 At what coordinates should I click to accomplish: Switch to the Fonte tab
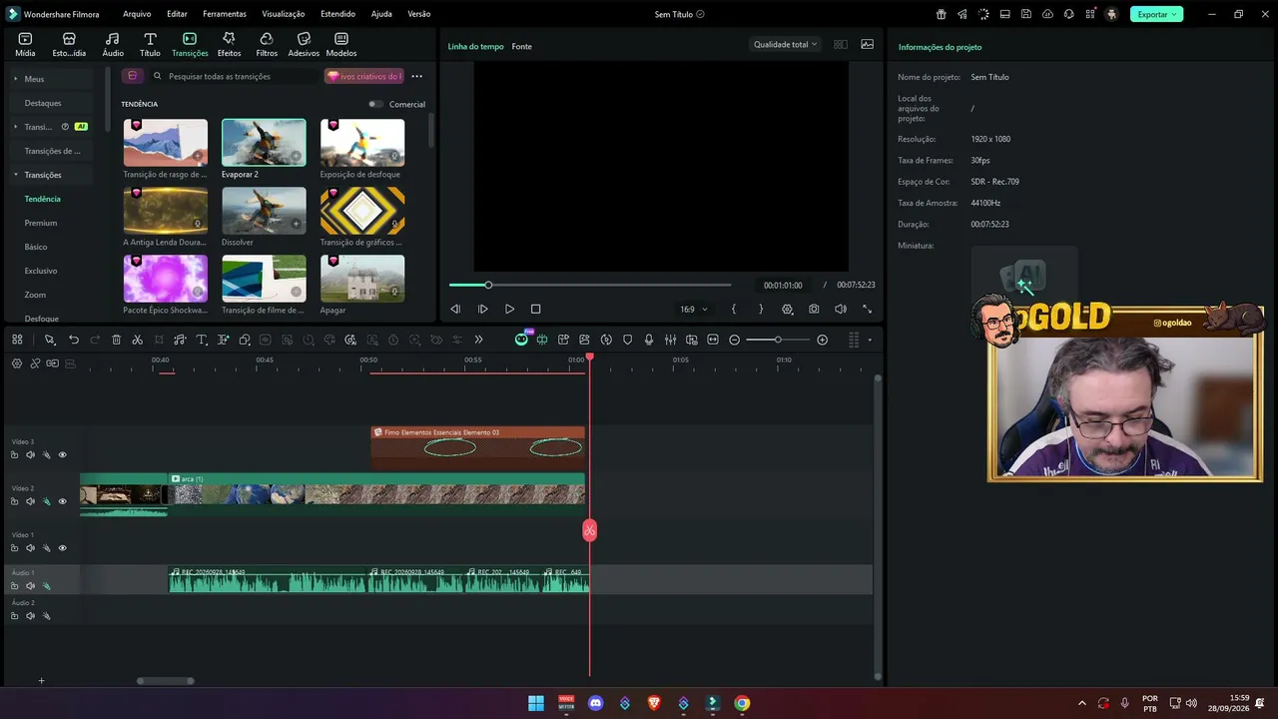point(521,47)
